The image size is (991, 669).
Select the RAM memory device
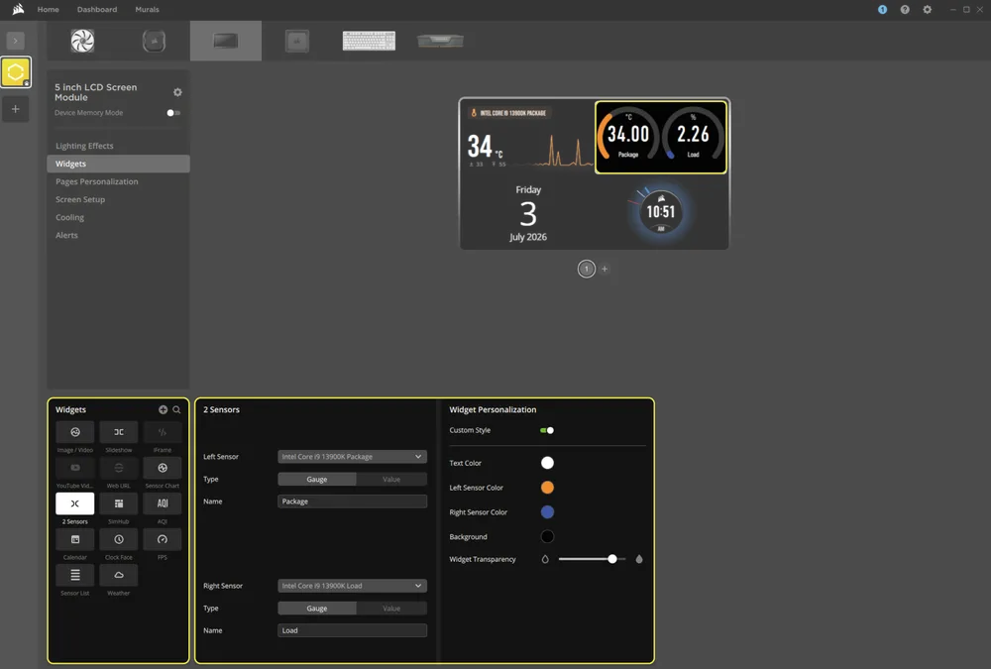(441, 41)
